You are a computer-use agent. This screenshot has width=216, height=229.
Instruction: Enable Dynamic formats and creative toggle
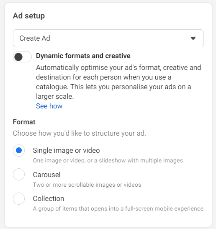(x=22, y=57)
